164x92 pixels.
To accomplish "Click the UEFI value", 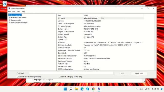I will (x=85, y=53).
